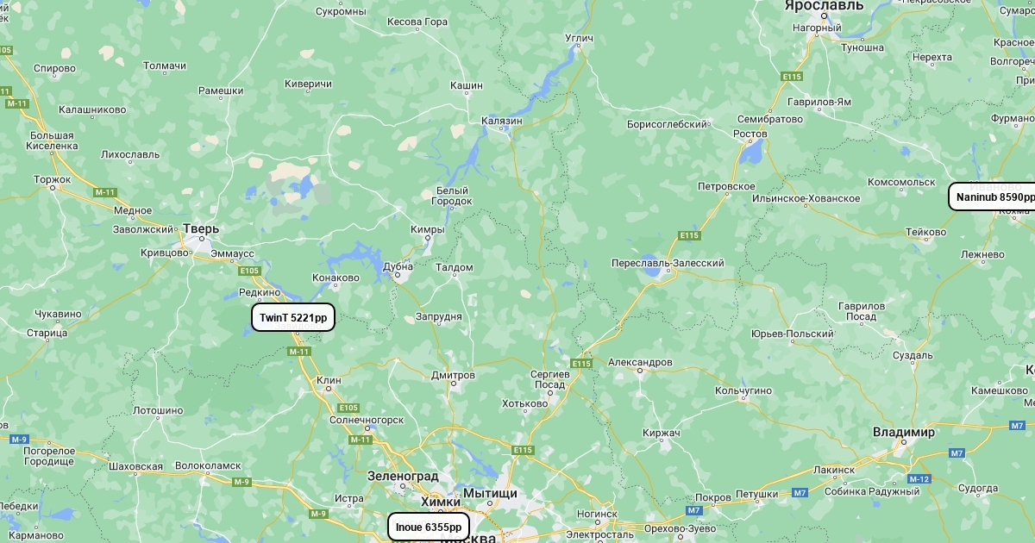Click the E115 shield south of Ярославль
This screenshot has width=1035, height=543.
click(x=793, y=77)
